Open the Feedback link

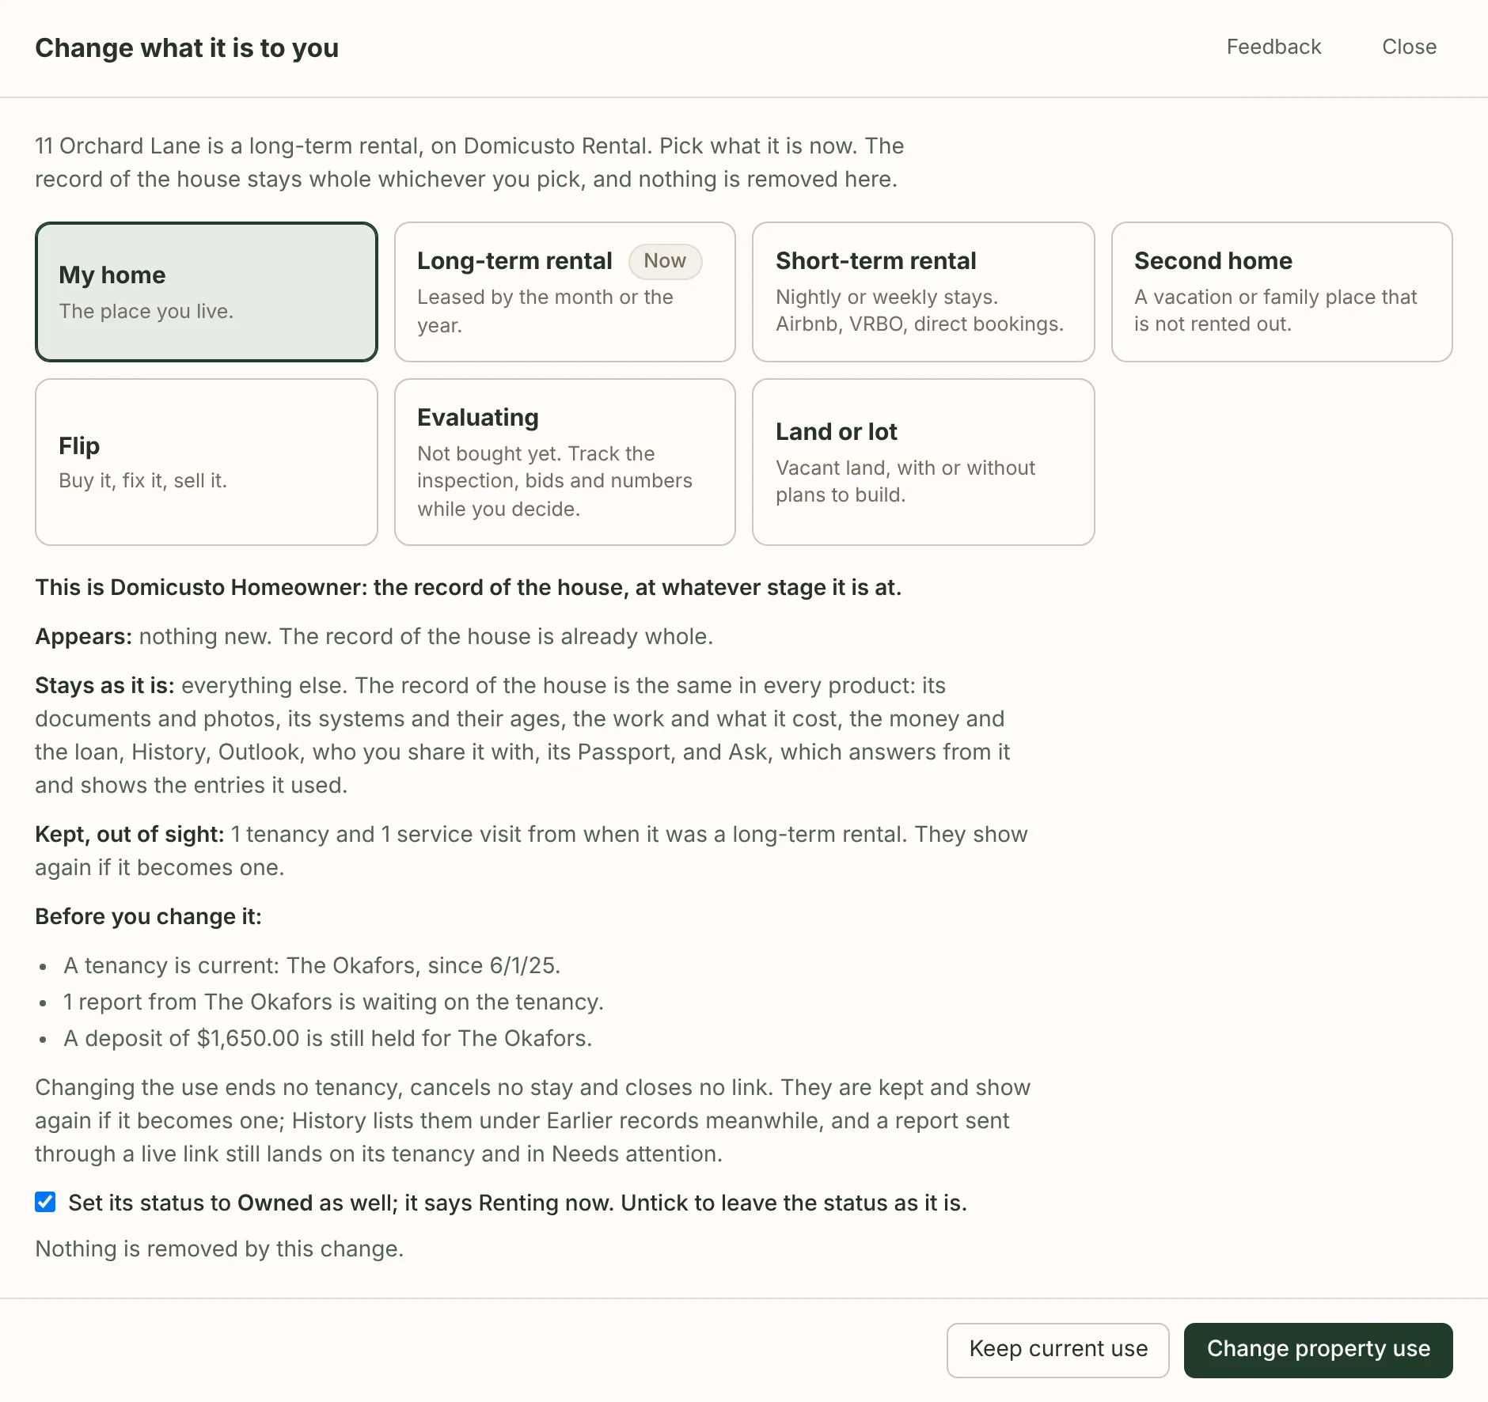click(x=1274, y=47)
